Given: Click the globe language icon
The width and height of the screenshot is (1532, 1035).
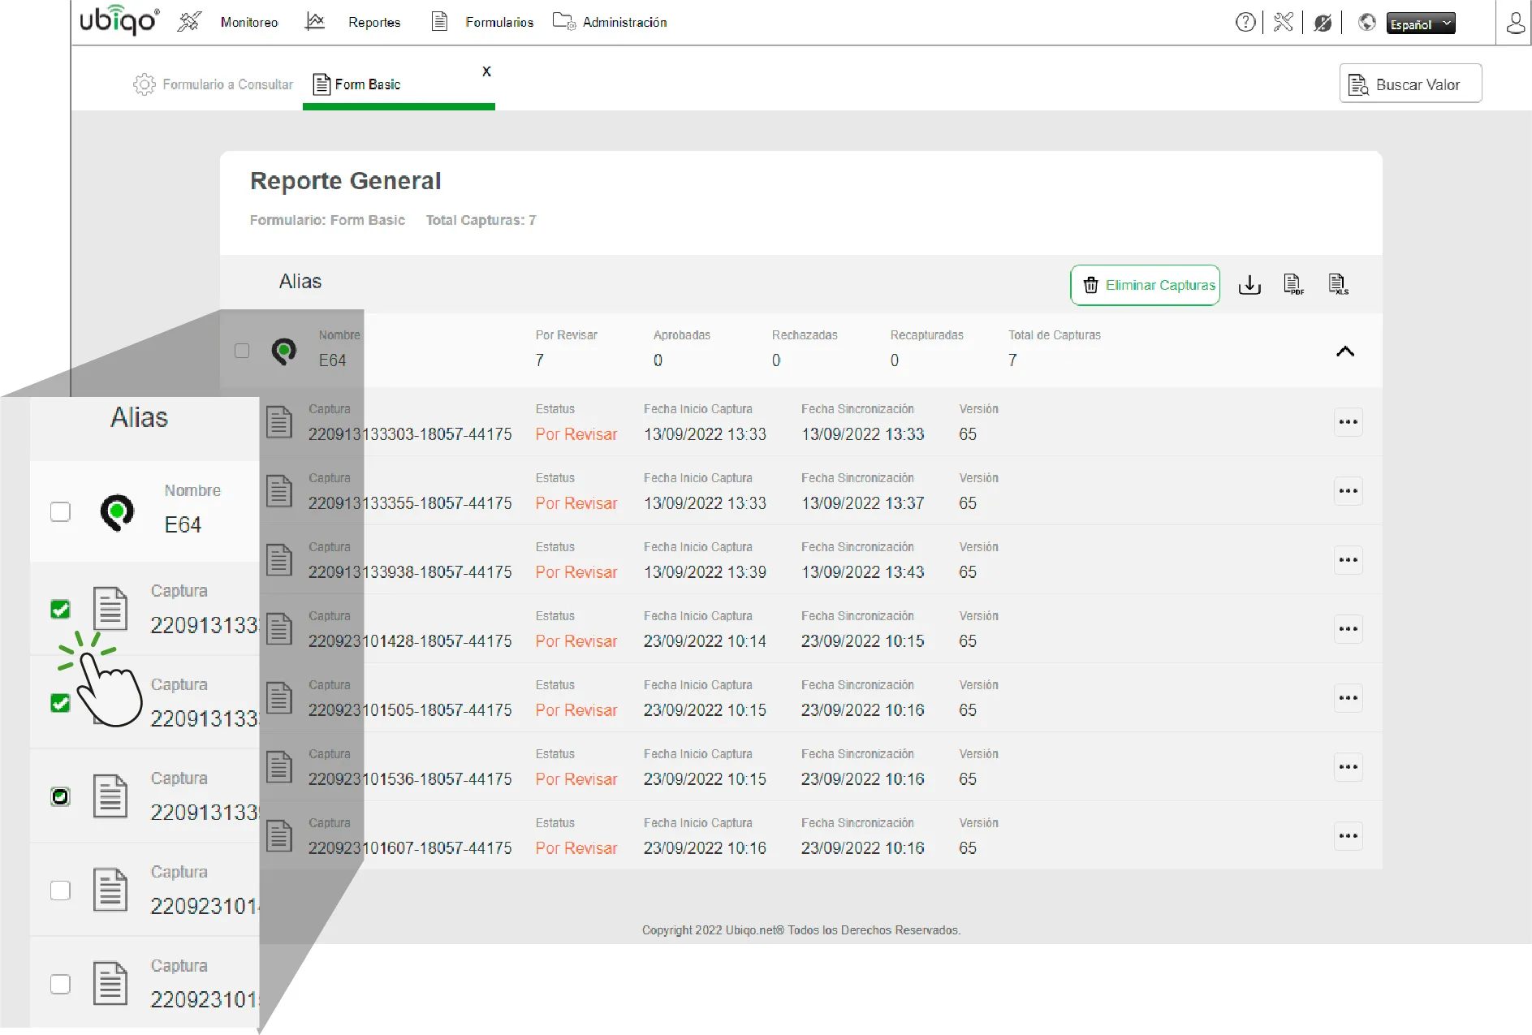Looking at the screenshot, I should tap(1367, 23).
